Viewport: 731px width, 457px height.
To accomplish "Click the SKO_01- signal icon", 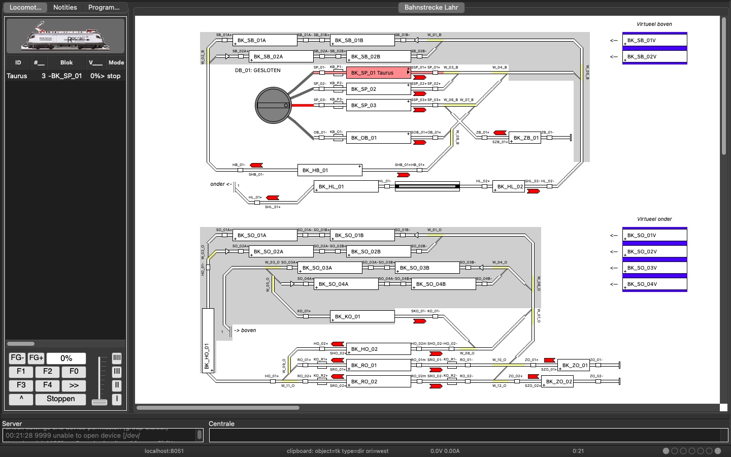I will point(420,321).
